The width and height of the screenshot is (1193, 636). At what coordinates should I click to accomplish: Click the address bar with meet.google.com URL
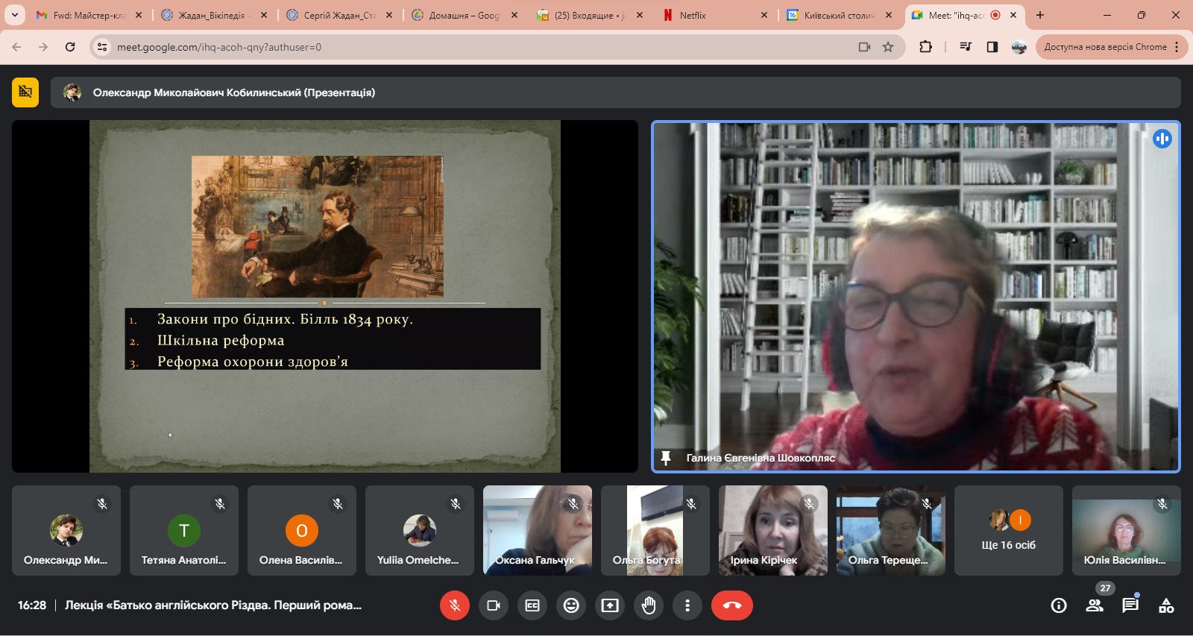[x=477, y=47]
